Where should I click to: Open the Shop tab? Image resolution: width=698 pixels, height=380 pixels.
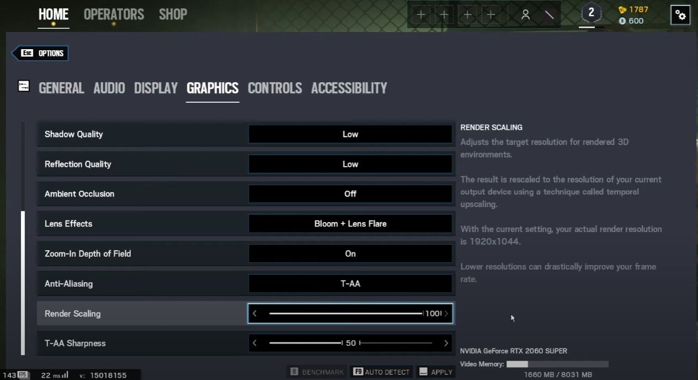pyautogui.click(x=173, y=14)
